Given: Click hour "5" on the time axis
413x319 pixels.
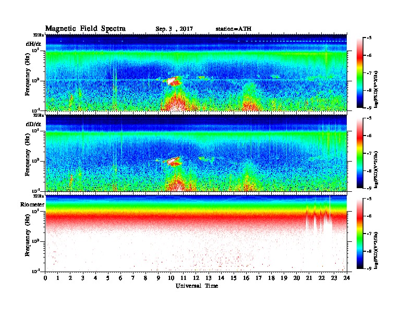Looking at the screenshot, I should (x=108, y=278).
